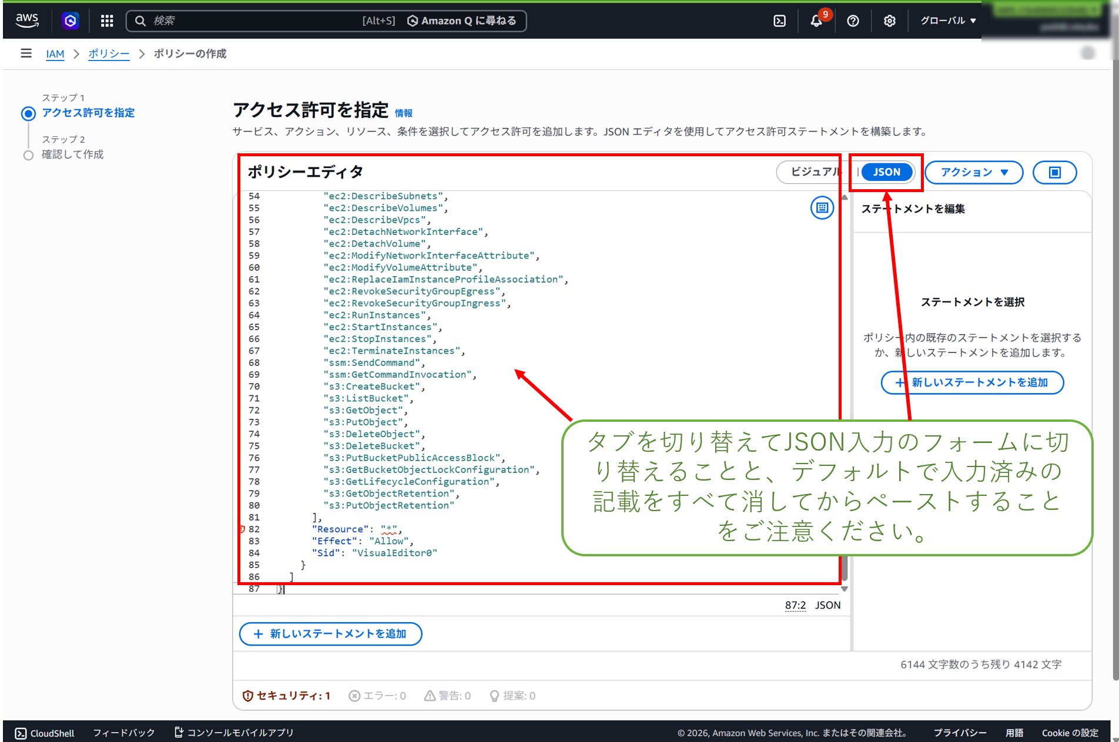This screenshot has width=1119, height=742.
Task: Open the settings gear icon
Action: click(x=890, y=21)
